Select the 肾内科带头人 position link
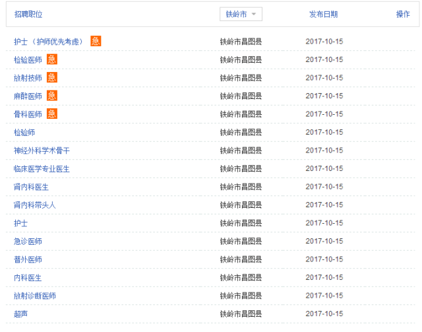Viewport: 422px width, 332px height. point(35,205)
